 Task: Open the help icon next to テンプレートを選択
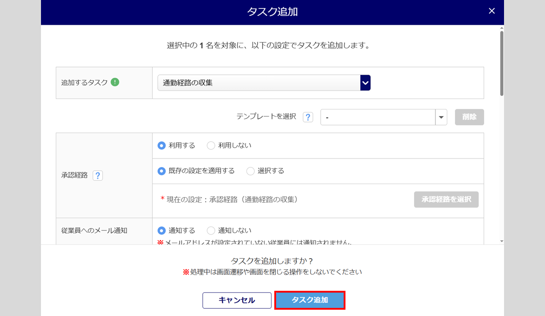[308, 117]
